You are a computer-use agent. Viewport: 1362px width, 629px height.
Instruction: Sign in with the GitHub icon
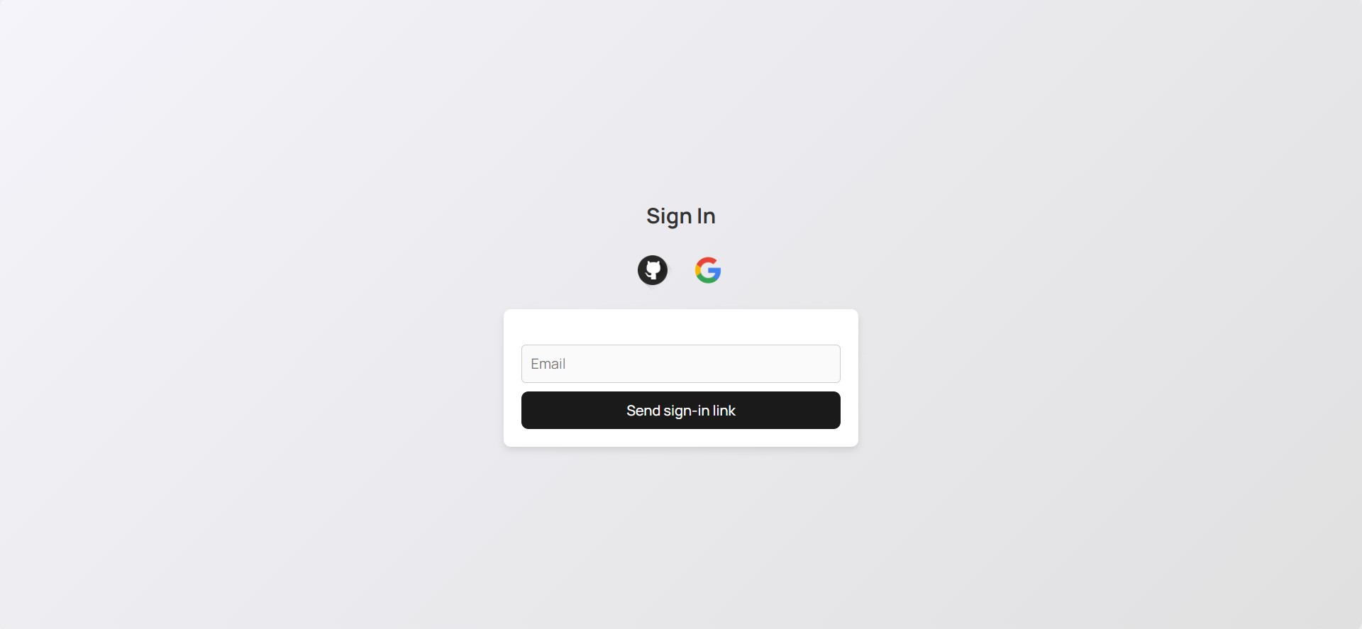tap(653, 270)
